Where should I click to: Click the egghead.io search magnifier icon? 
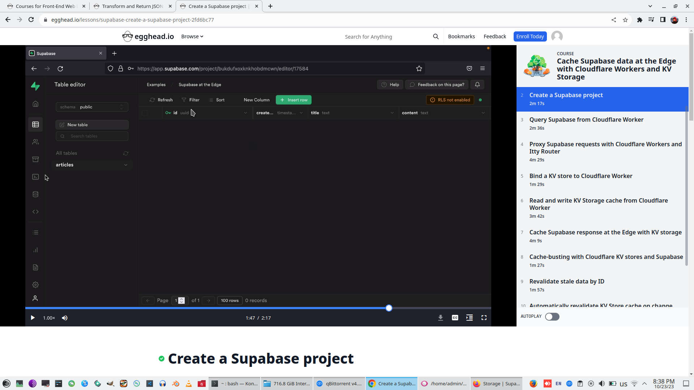pos(436,36)
